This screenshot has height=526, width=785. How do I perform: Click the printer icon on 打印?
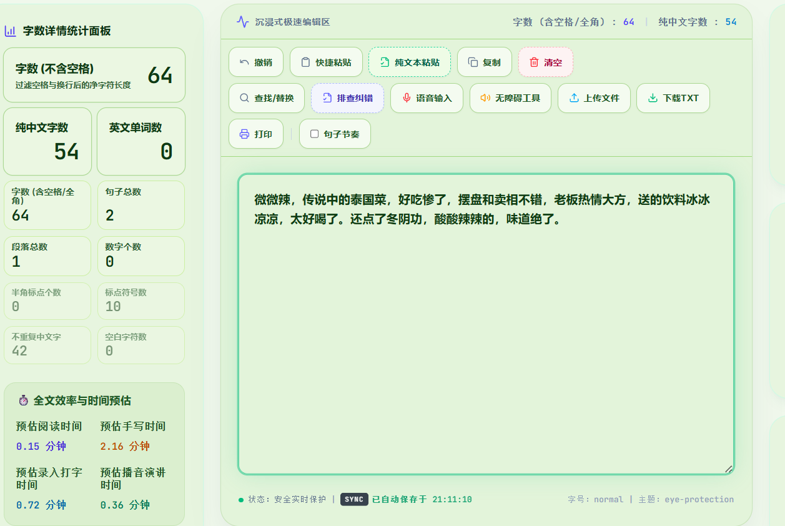(244, 134)
